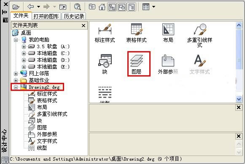The image size is (245, 164).
Task: Click the content pane scroll up arrow
Action: pyautogui.click(x=239, y=25)
